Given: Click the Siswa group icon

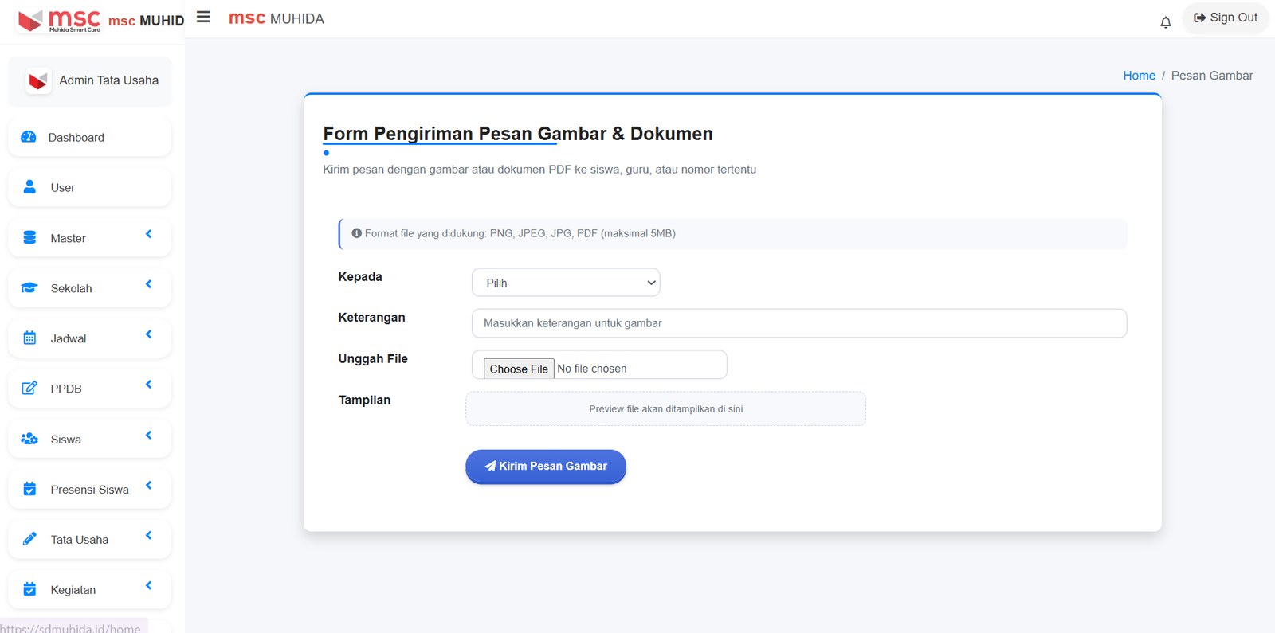Looking at the screenshot, I should point(29,438).
